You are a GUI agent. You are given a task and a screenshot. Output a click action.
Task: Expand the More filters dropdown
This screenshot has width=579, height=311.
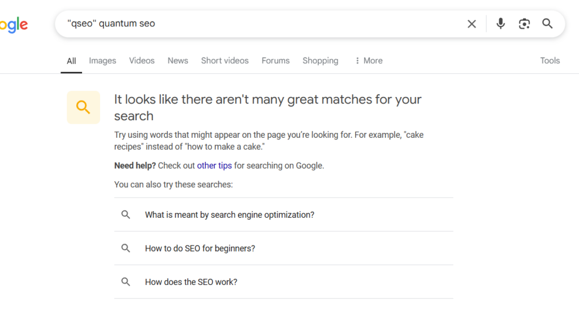pyautogui.click(x=369, y=61)
